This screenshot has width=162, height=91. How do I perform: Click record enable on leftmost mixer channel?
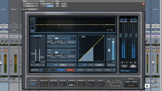(6, 48)
